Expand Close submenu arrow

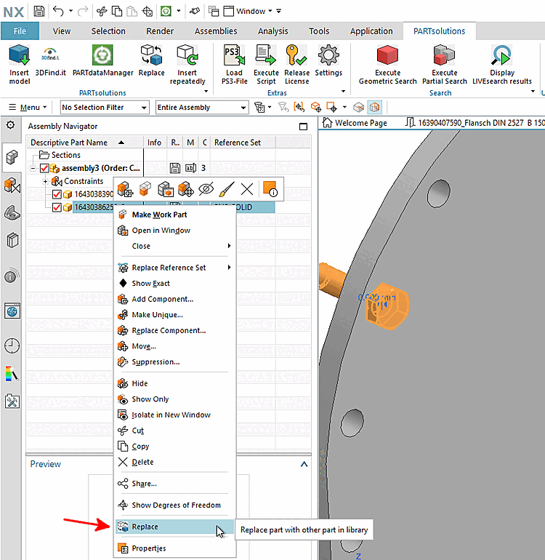(x=229, y=246)
